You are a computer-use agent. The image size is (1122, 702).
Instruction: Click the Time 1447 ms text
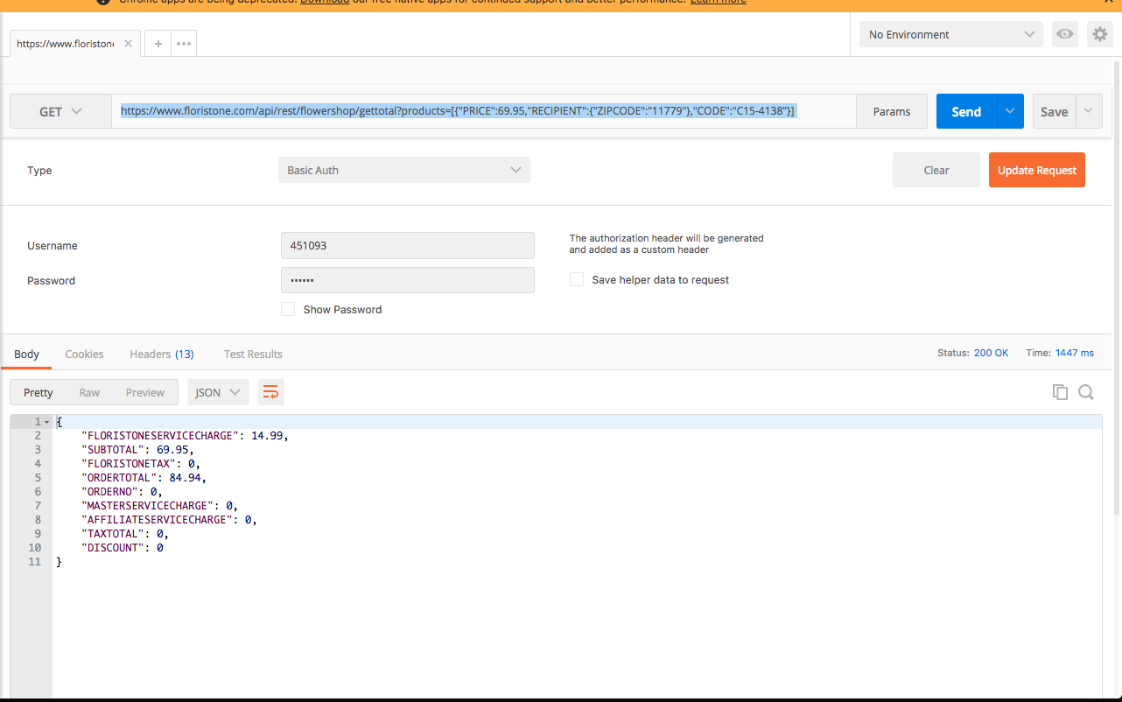pyautogui.click(x=1060, y=353)
